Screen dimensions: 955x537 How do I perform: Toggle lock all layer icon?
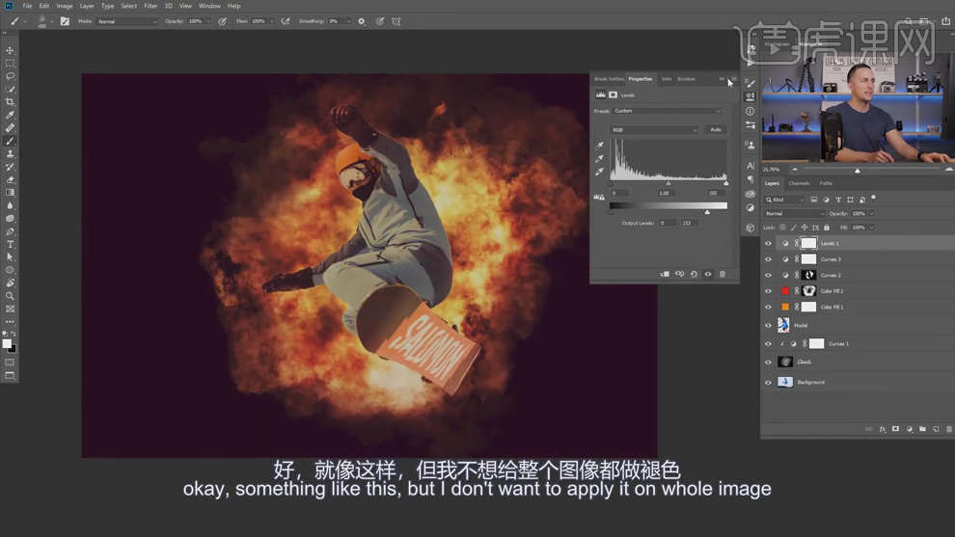click(827, 228)
